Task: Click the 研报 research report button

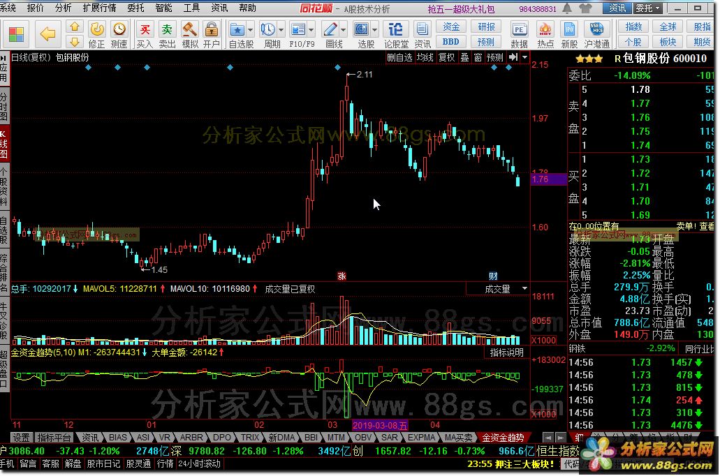Action: point(486,27)
